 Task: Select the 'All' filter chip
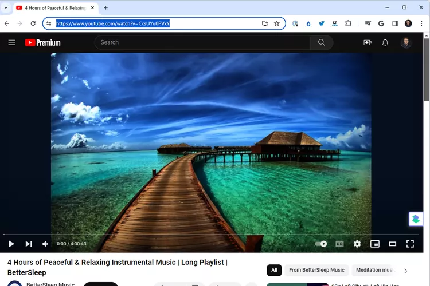(274, 270)
